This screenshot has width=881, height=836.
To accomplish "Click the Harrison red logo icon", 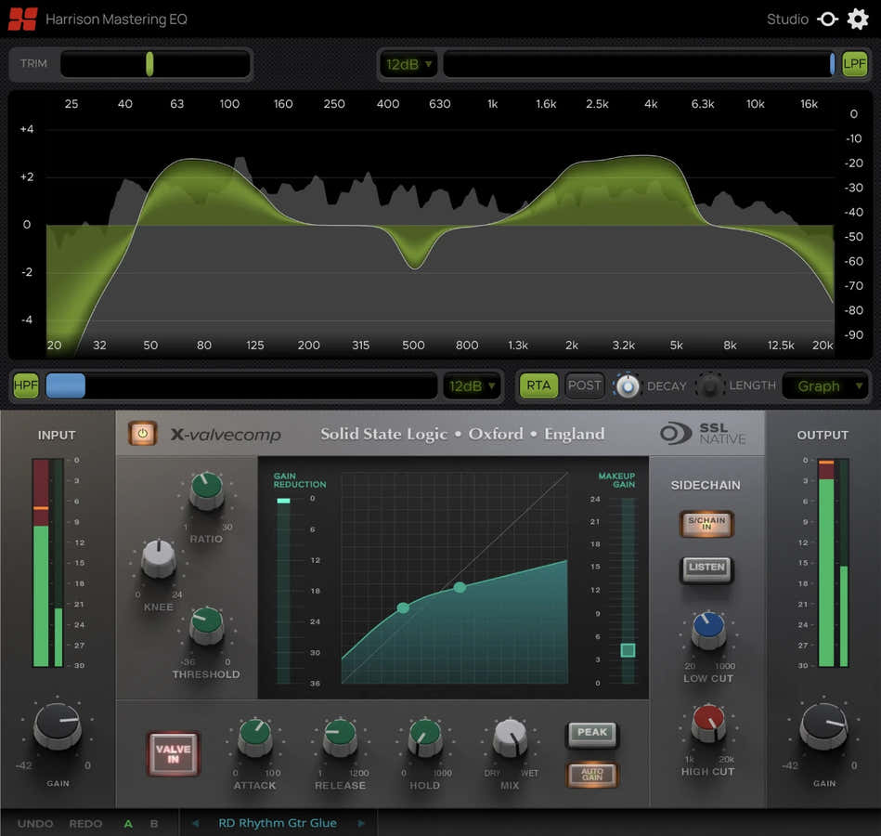I will coord(23,20).
